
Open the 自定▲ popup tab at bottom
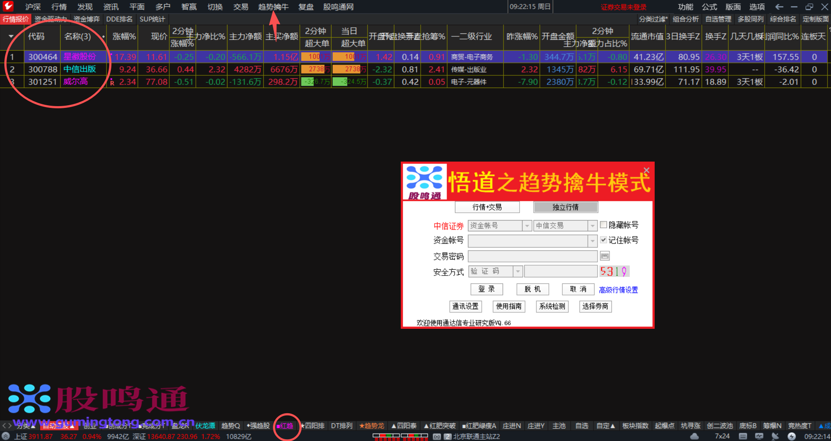pos(605,426)
